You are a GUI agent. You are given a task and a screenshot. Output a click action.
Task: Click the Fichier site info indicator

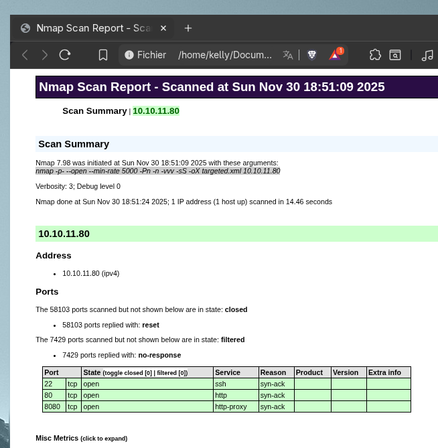point(145,55)
